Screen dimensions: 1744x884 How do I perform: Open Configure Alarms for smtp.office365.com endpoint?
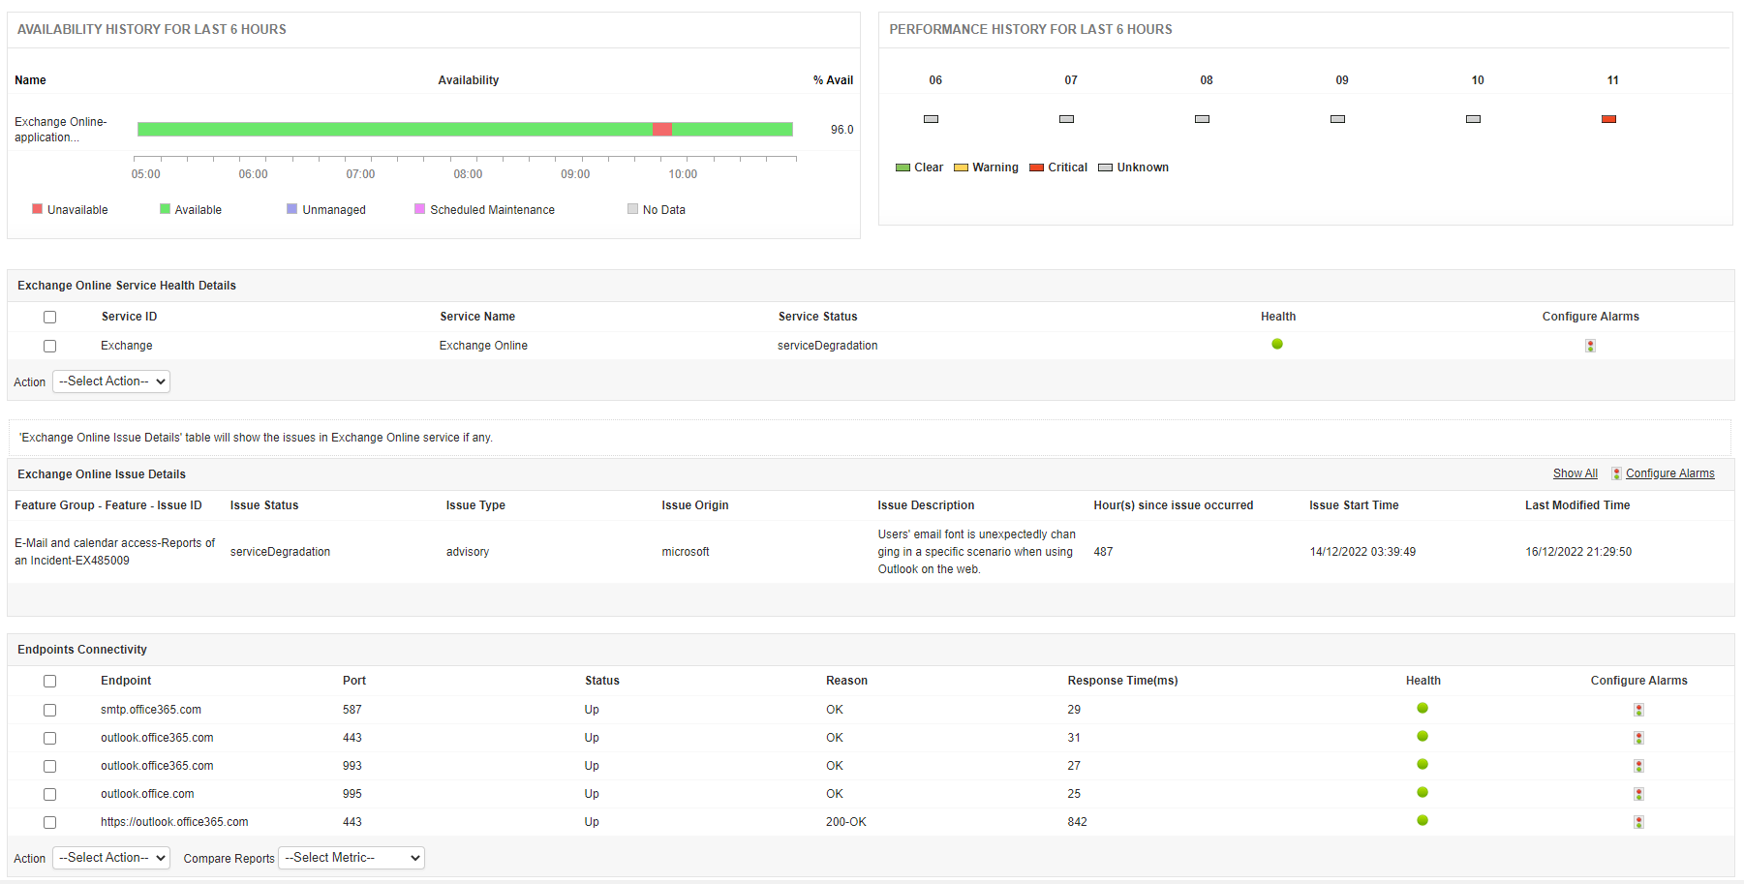(x=1638, y=710)
